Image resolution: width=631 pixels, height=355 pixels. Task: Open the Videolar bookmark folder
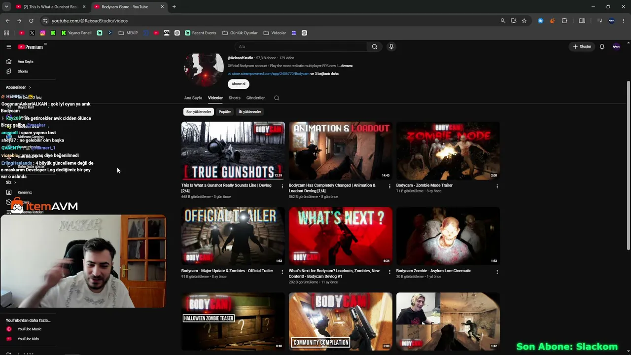(x=275, y=33)
